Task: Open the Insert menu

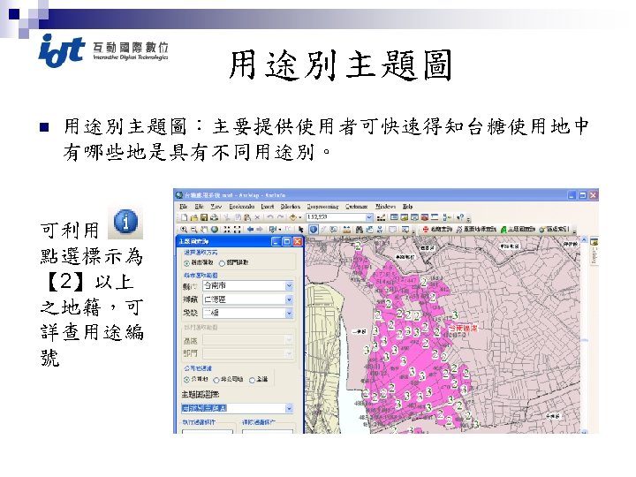Action: (x=268, y=207)
